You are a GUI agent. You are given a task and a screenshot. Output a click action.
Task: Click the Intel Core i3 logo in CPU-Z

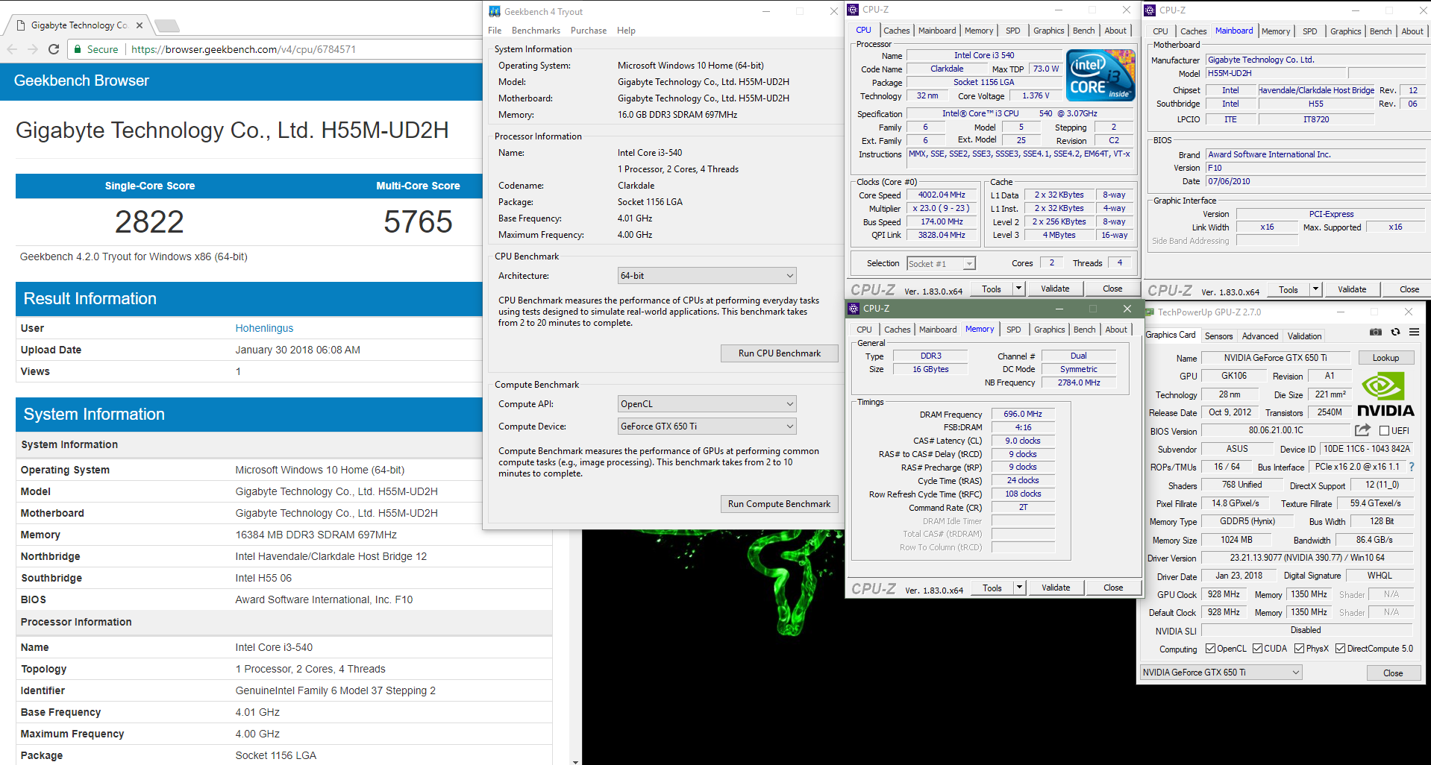pyautogui.click(x=1100, y=75)
